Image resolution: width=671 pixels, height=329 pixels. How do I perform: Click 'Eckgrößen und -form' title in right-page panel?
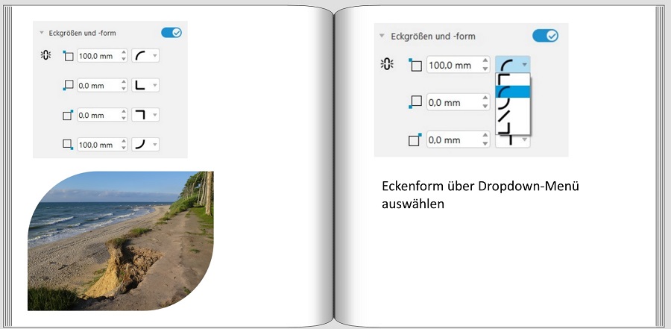pos(433,37)
